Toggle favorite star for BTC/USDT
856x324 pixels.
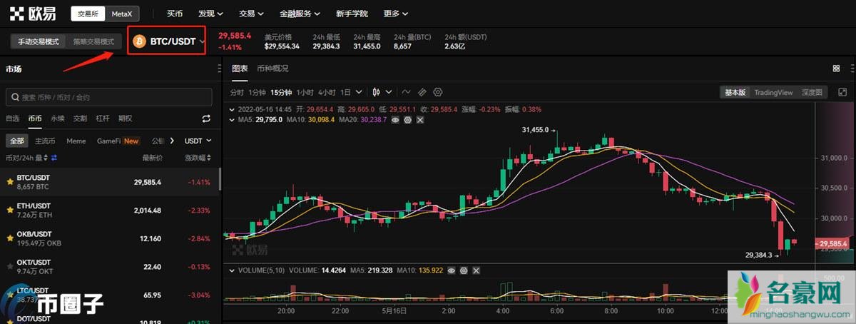coord(10,182)
